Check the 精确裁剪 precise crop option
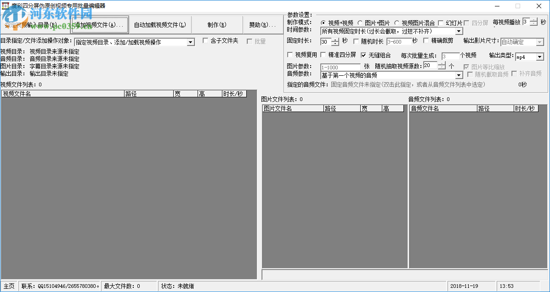550x292 pixels. [426, 41]
